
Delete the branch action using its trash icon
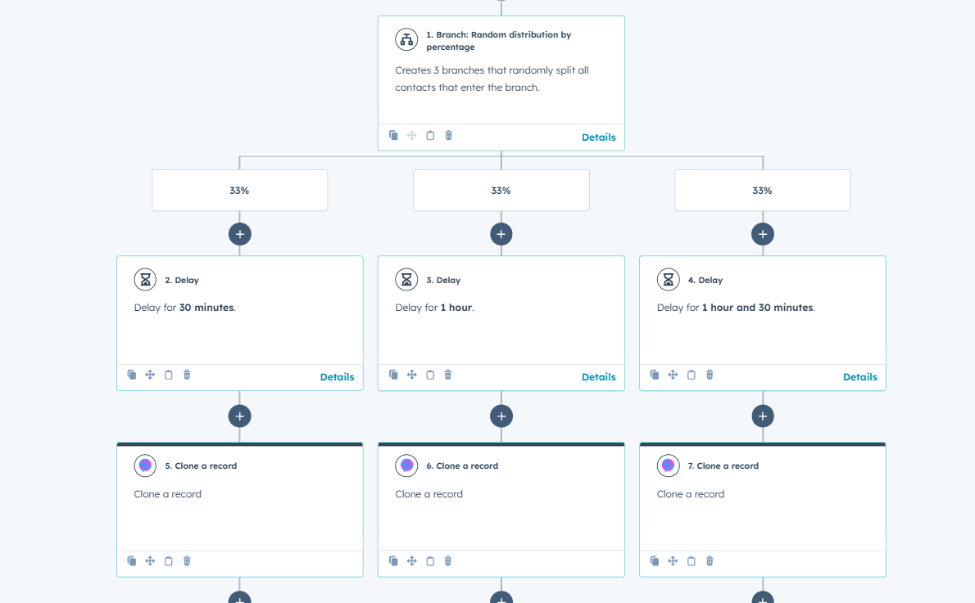pos(448,136)
